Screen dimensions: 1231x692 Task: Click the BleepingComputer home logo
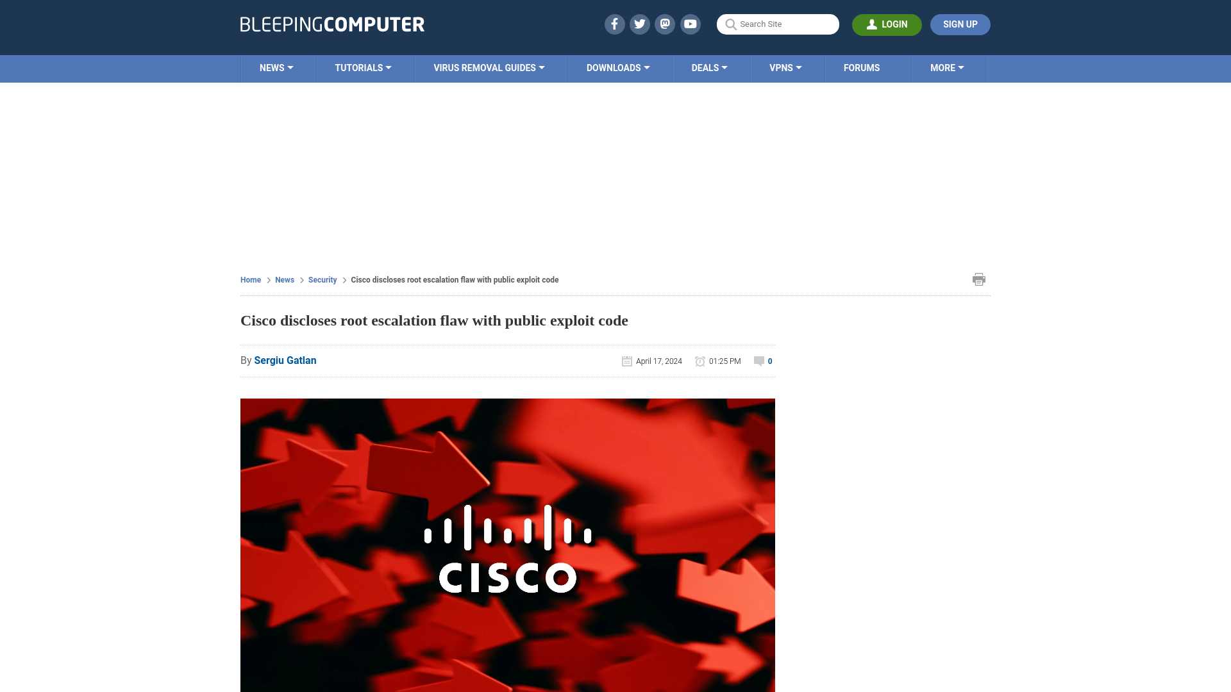tap(331, 24)
